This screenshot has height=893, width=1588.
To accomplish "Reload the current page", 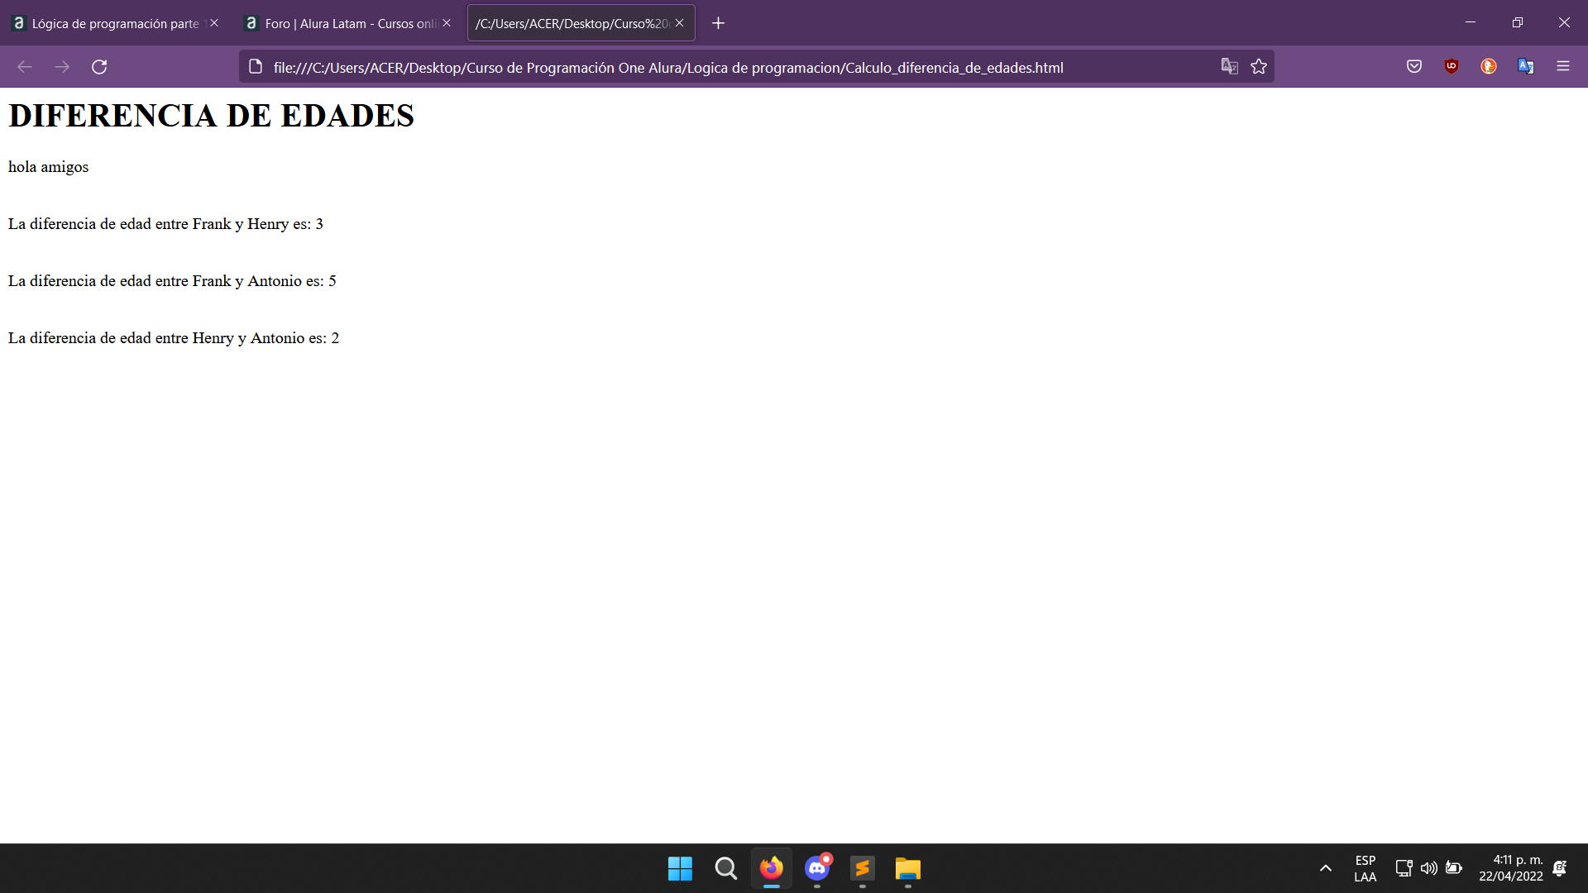I will [99, 67].
